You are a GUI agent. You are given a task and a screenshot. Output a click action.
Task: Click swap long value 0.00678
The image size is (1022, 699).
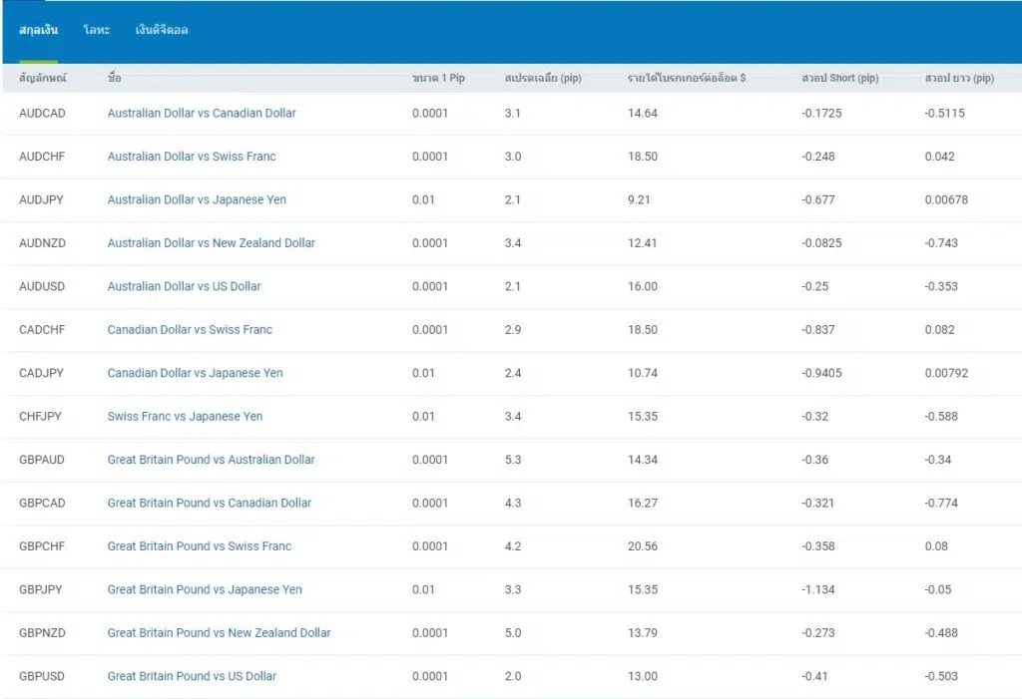(946, 199)
